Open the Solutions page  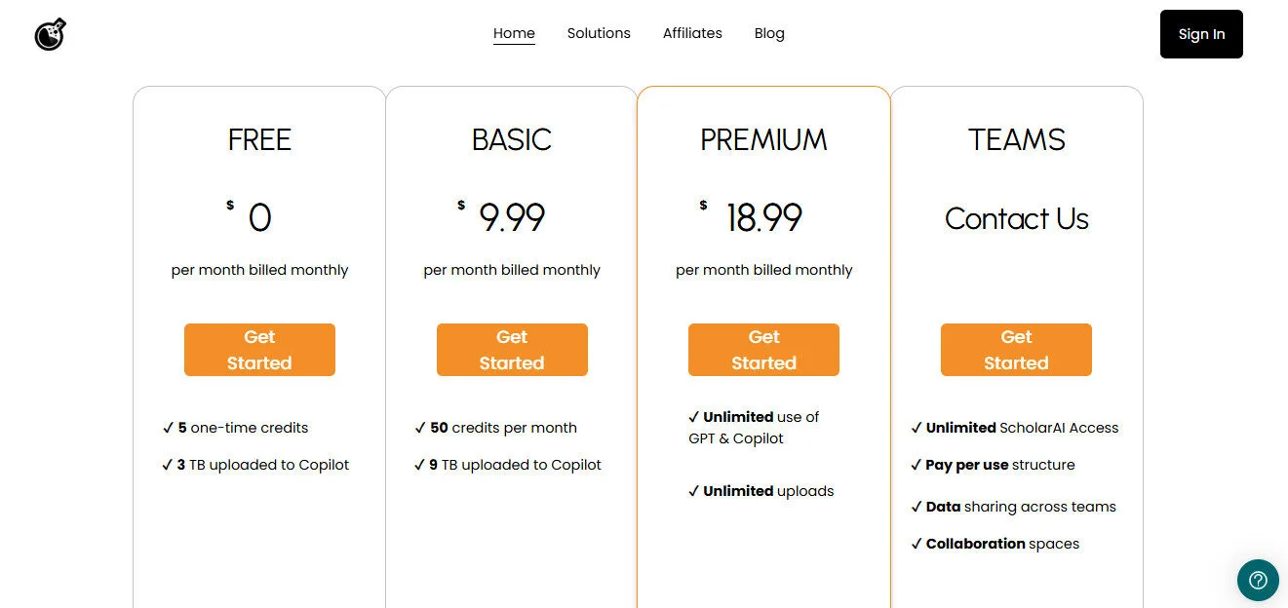tap(599, 32)
